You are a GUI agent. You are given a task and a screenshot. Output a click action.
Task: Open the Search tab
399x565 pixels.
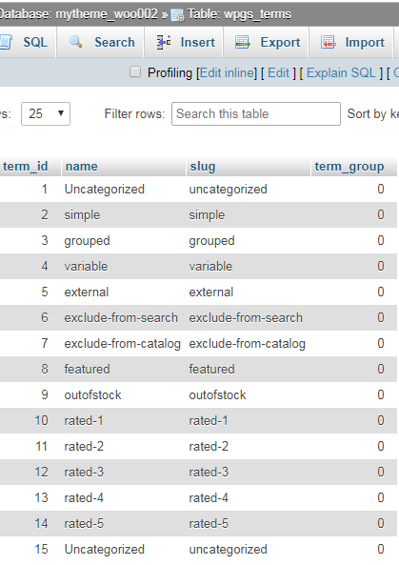[101, 42]
